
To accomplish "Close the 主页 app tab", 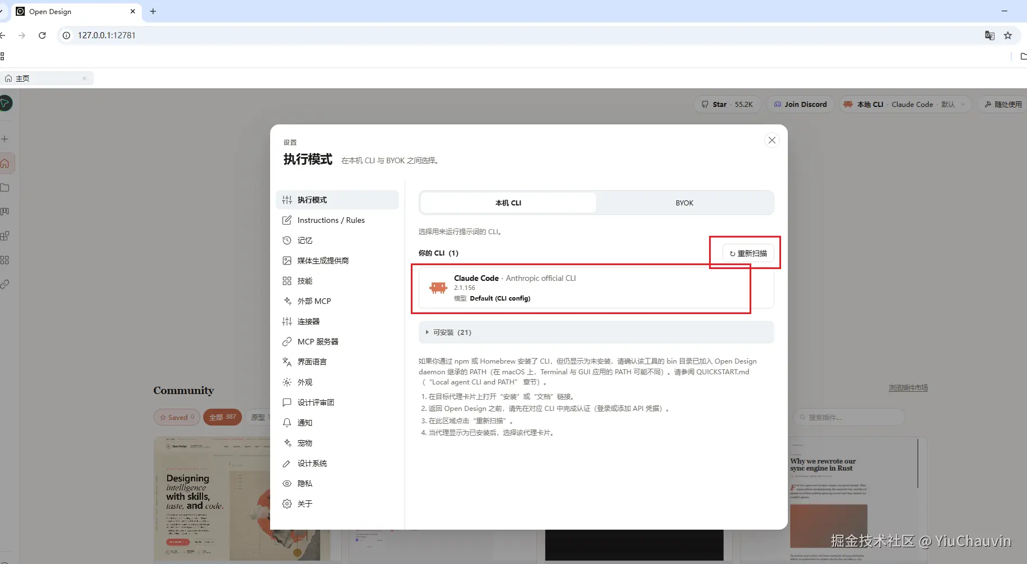I will [84, 78].
